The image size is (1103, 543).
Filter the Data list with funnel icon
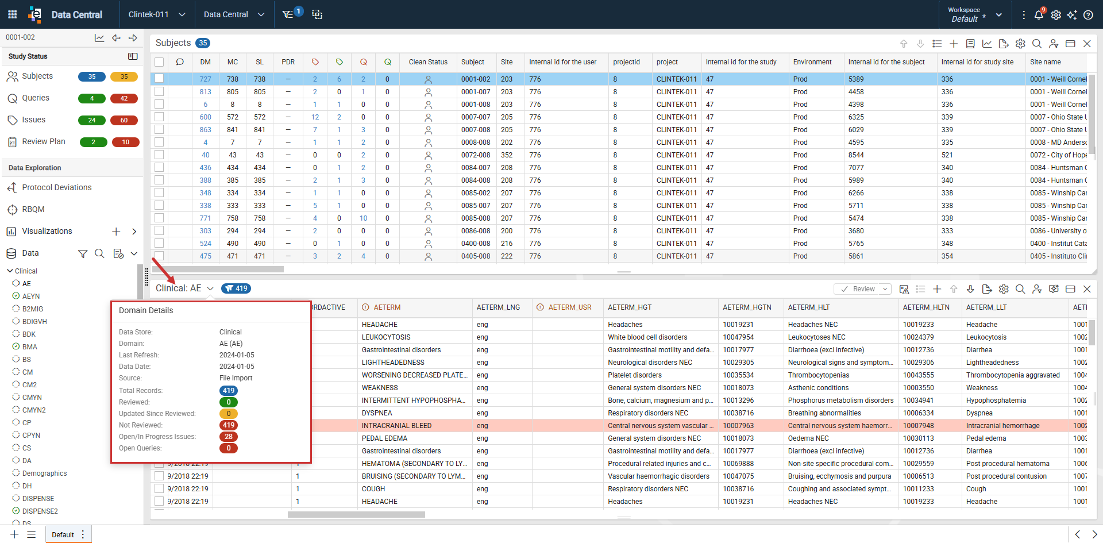tap(83, 253)
